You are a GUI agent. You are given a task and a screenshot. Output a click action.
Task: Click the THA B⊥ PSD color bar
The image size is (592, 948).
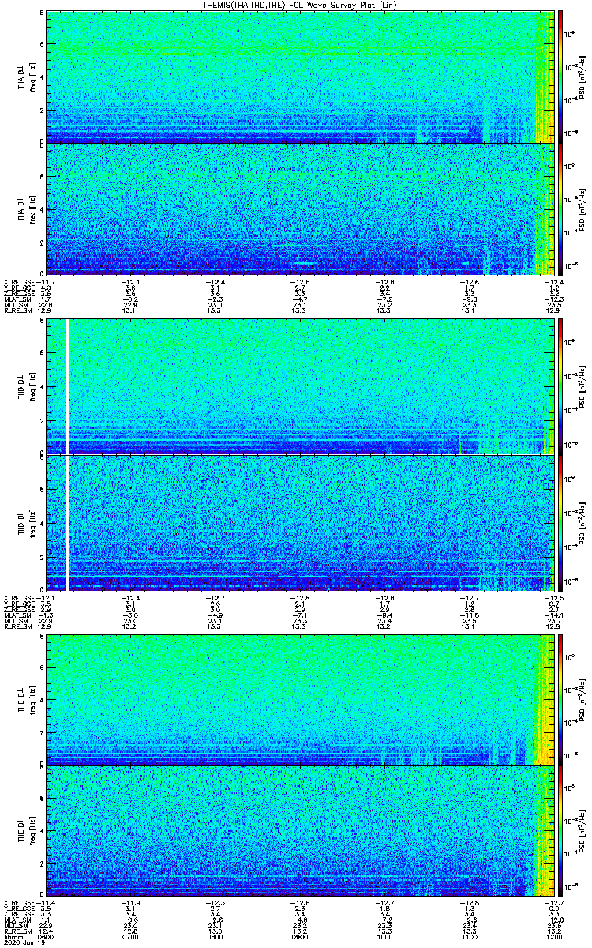pos(560,76)
